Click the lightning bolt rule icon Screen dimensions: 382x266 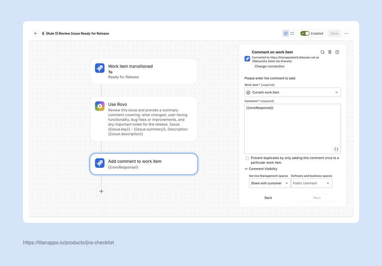click(x=43, y=33)
